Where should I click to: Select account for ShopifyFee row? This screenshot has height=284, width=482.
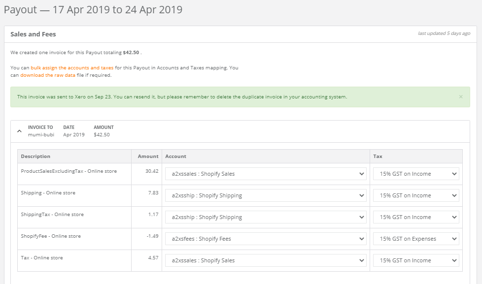pyautogui.click(x=266, y=239)
